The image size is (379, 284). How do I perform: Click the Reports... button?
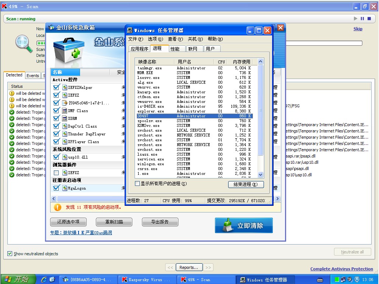click(x=189, y=267)
